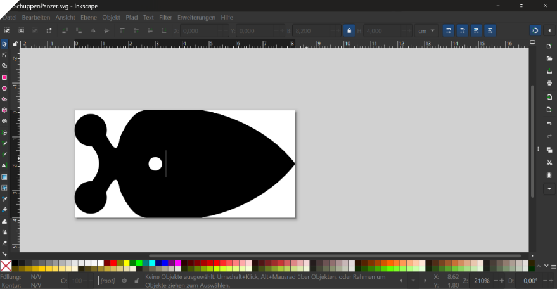
Task: Select the Connector tool
Action: [x=4, y=254]
